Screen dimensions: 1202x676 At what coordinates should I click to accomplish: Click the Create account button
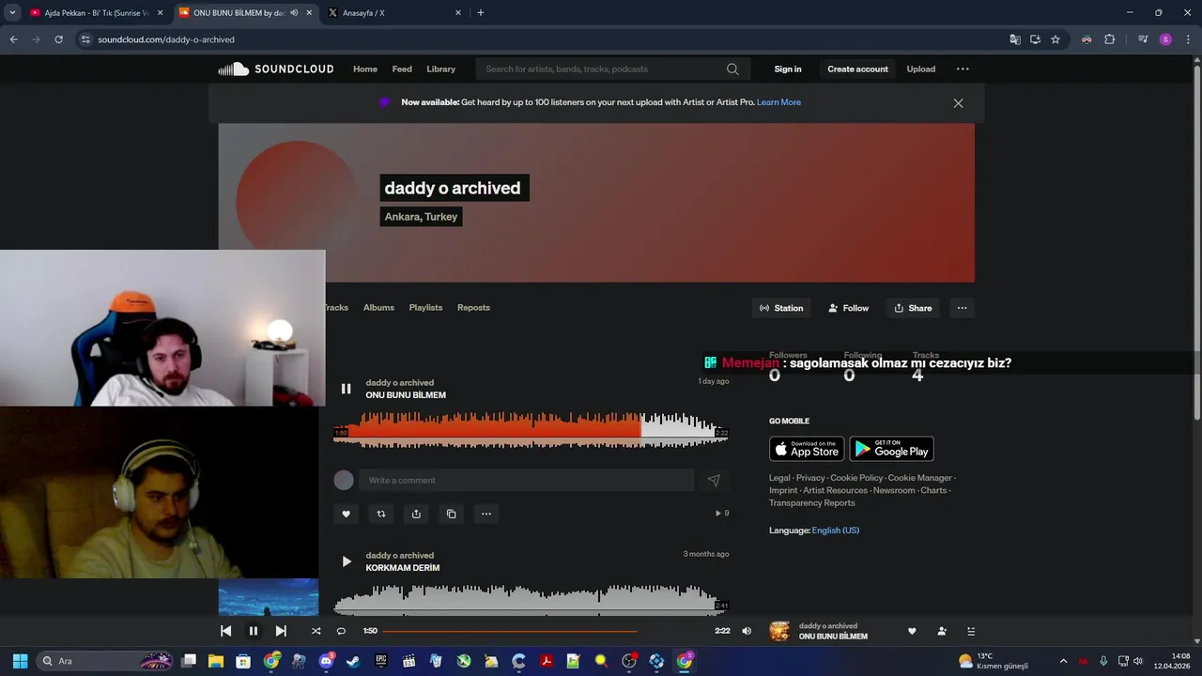point(857,69)
